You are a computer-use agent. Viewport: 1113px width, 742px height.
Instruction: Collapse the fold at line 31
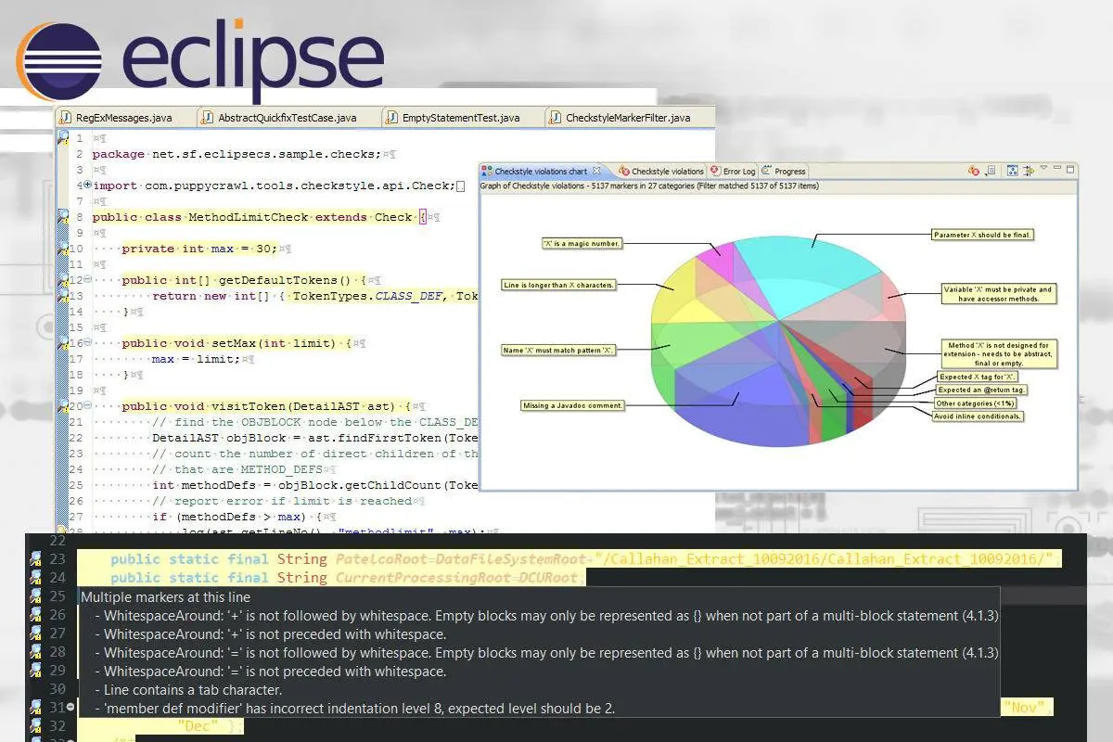click(71, 708)
